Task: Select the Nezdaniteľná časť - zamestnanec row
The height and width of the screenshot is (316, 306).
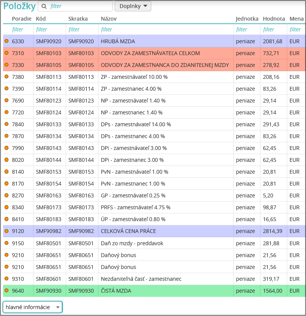Action: tap(154, 279)
